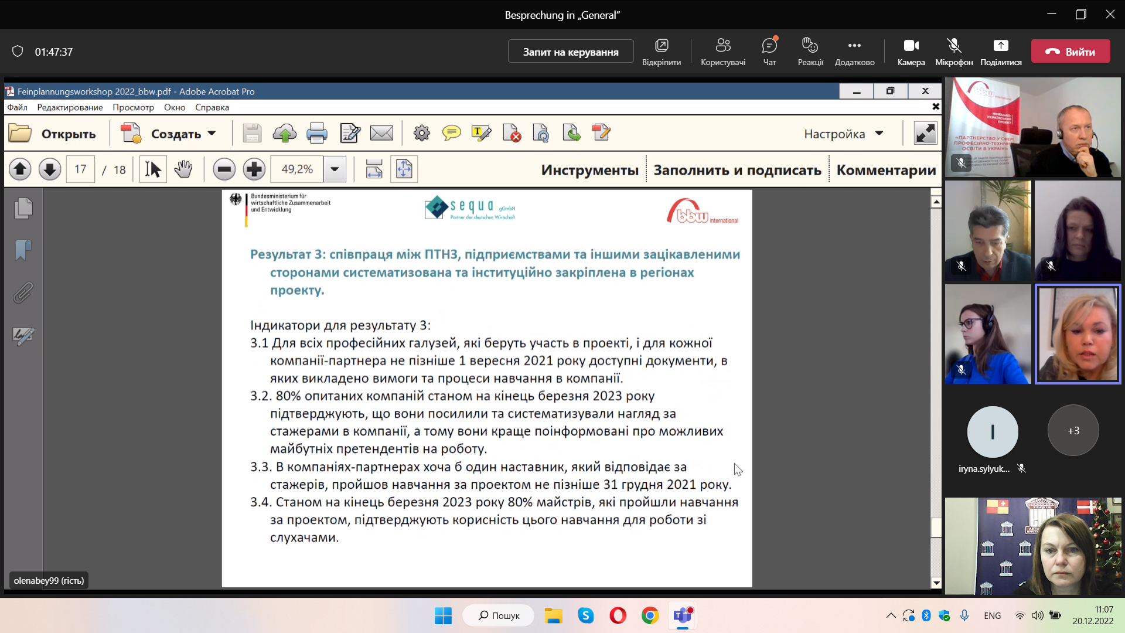Open the Teams Chat panel
Screen dimensions: 1125x633
point(769,52)
